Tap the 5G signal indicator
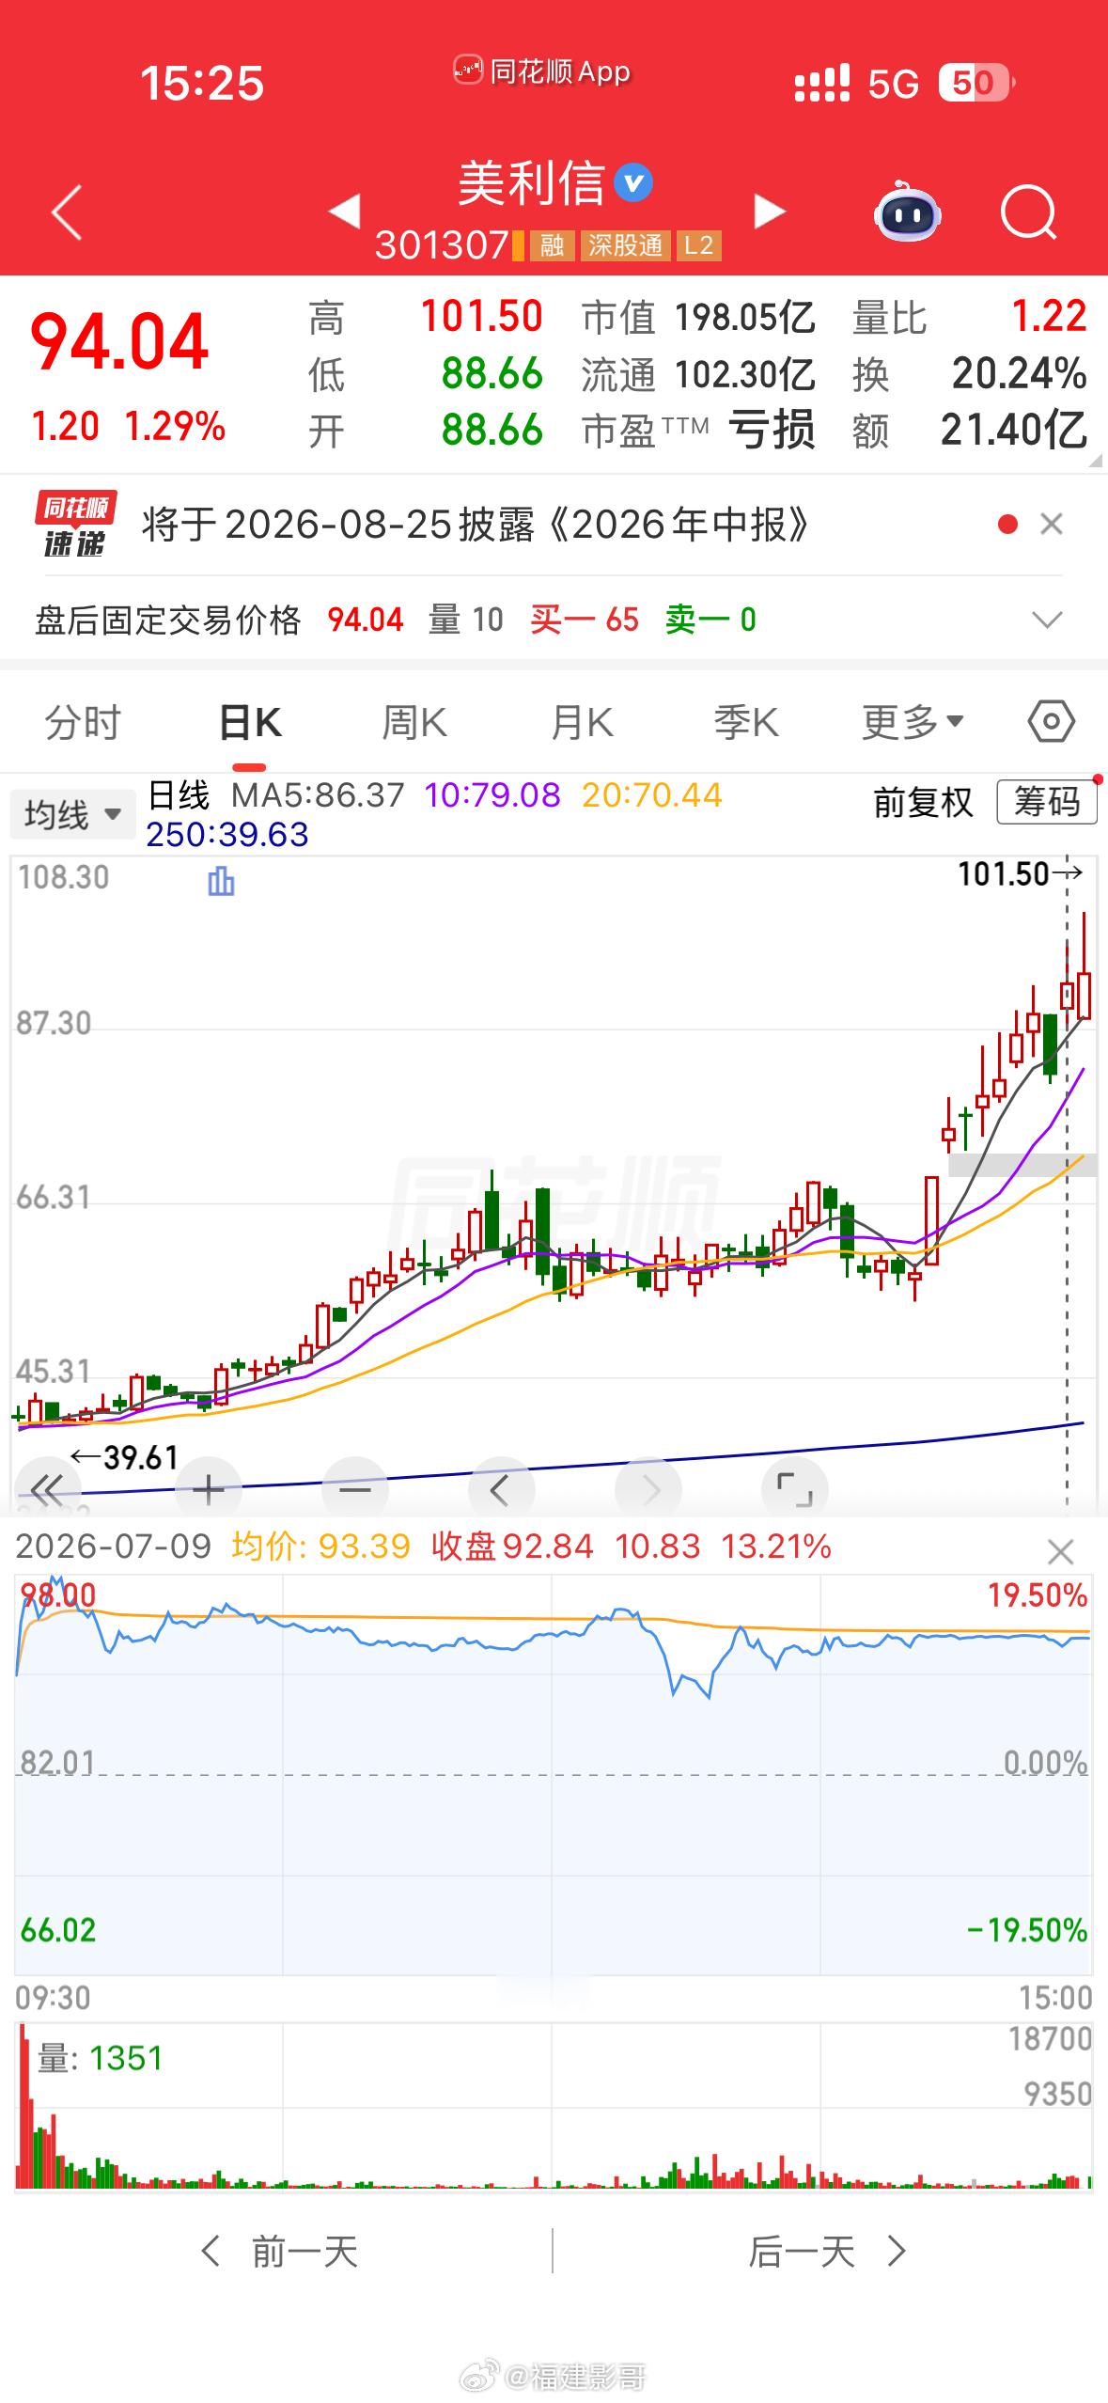The height and width of the screenshot is (2403, 1108). pyautogui.click(x=893, y=84)
